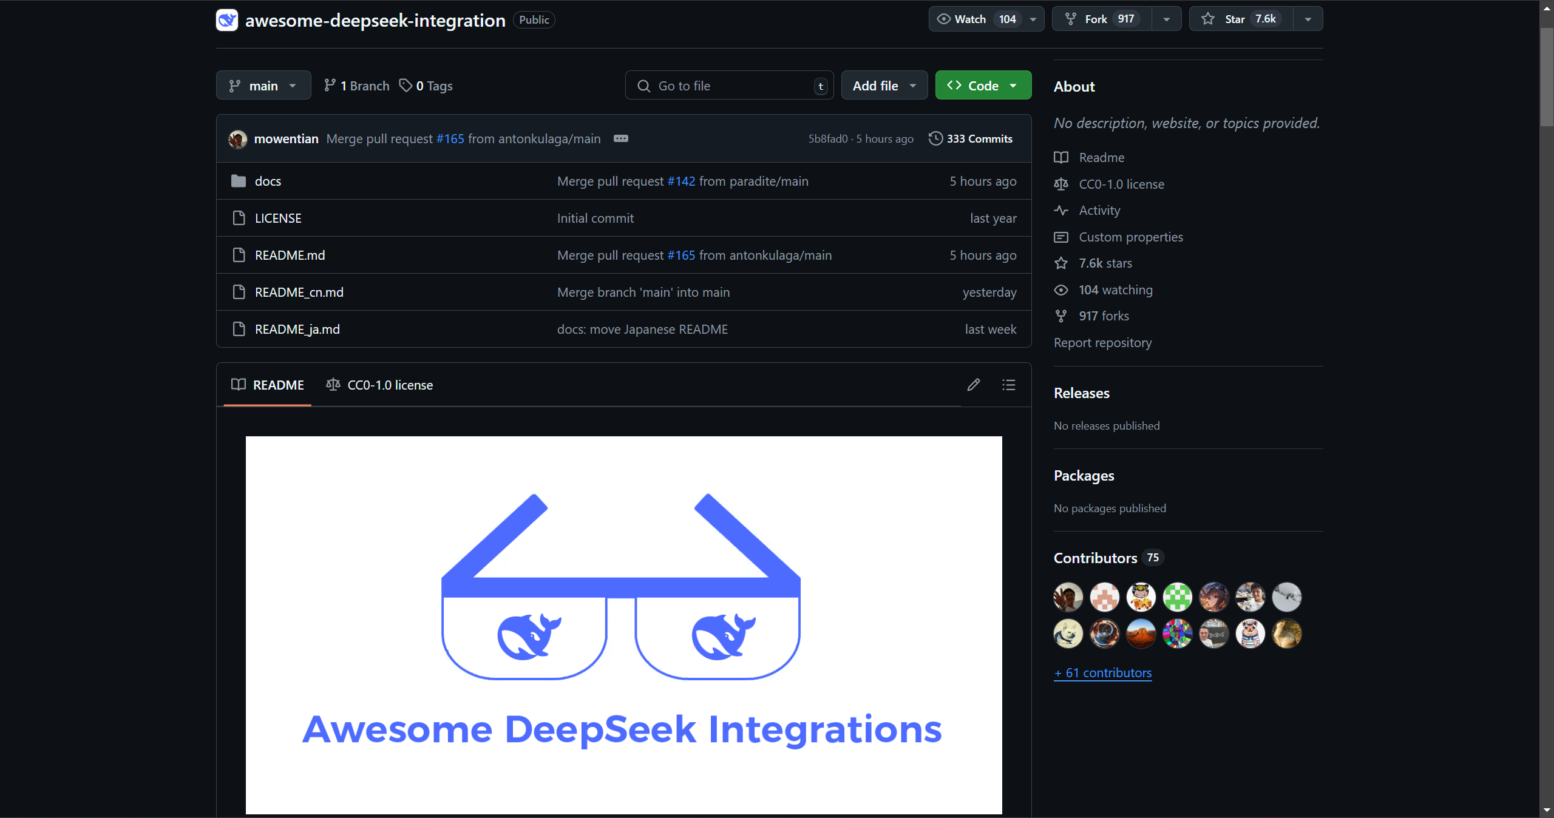Open the LICENSE file
1554x818 pixels.
tap(278, 218)
